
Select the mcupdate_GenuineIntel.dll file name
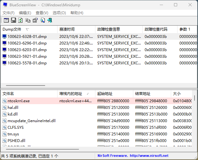pos(32,121)
